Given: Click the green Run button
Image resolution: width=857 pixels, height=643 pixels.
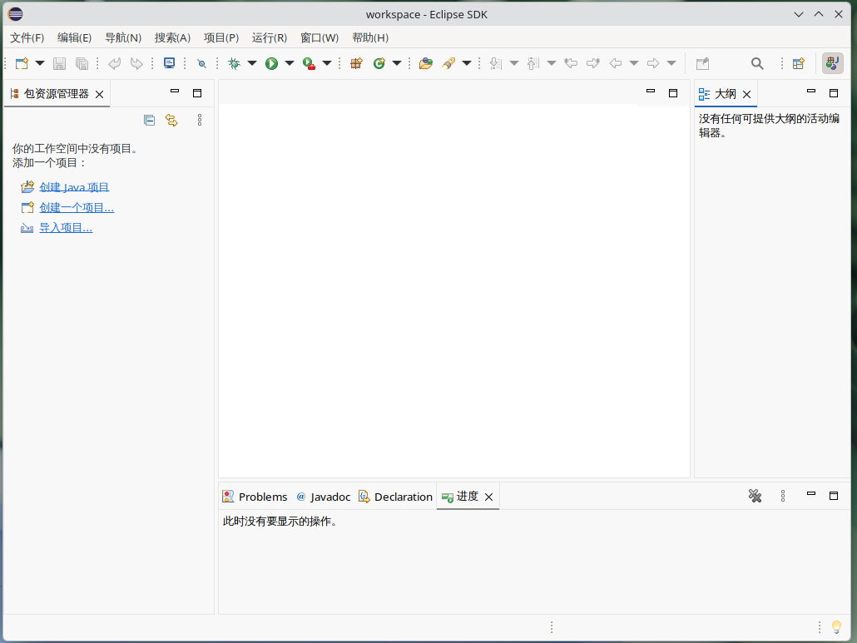Looking at the screenshot, I should (271, 63).
